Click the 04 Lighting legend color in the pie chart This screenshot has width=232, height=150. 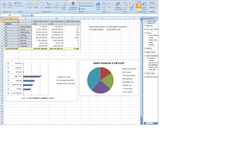[123, 79]
